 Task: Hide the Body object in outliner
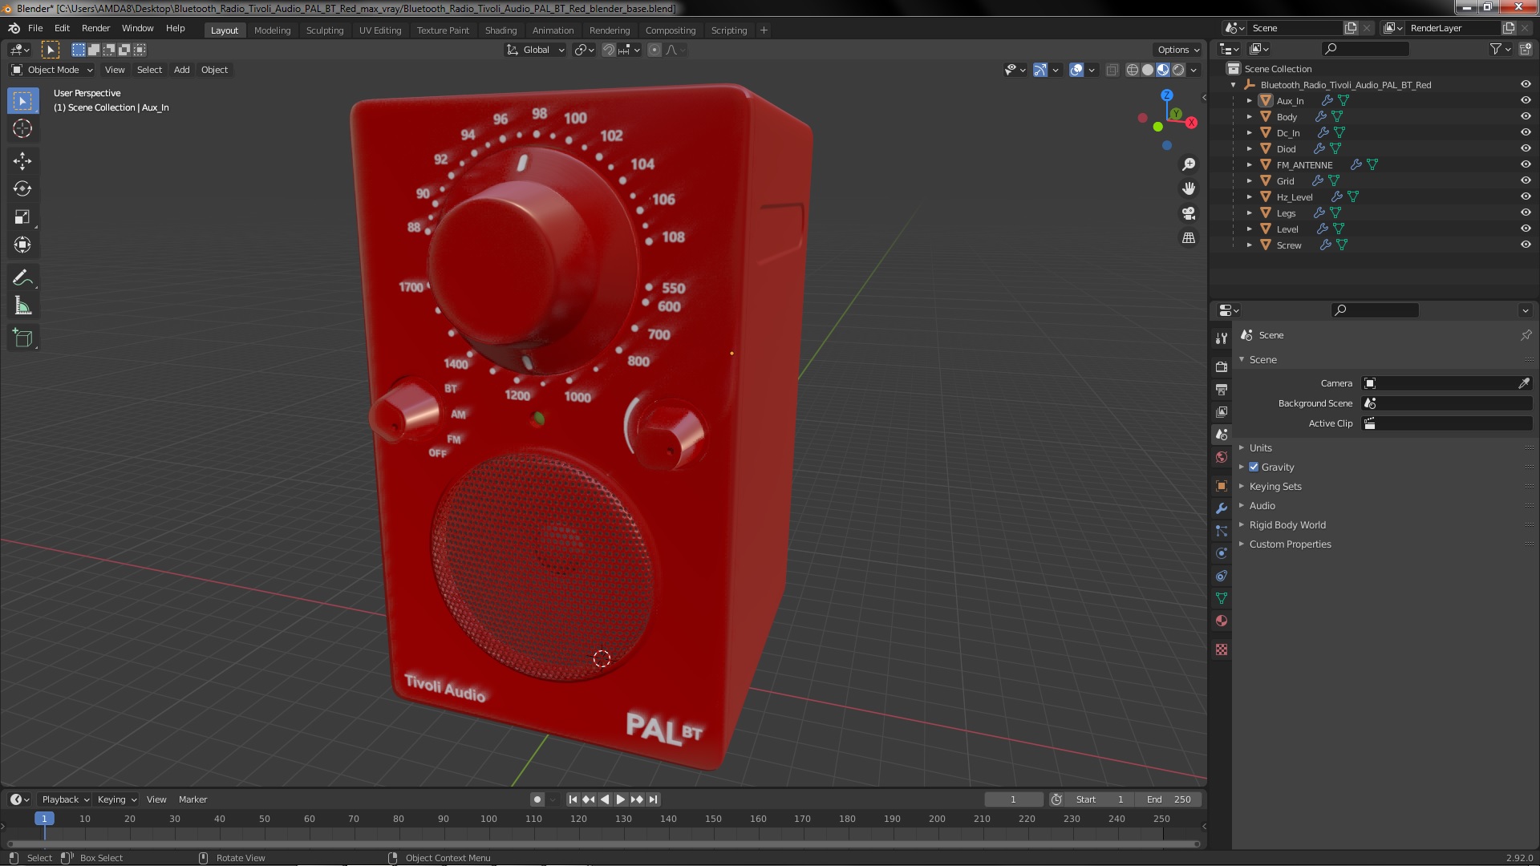(1525, 116)
